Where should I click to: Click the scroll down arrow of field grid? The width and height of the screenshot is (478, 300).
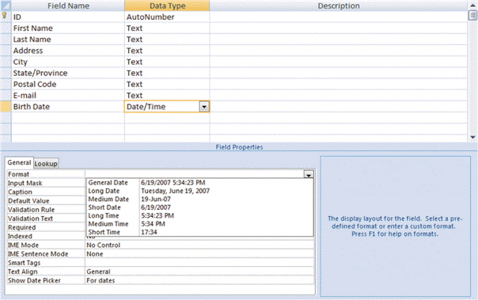click(472, 137)
